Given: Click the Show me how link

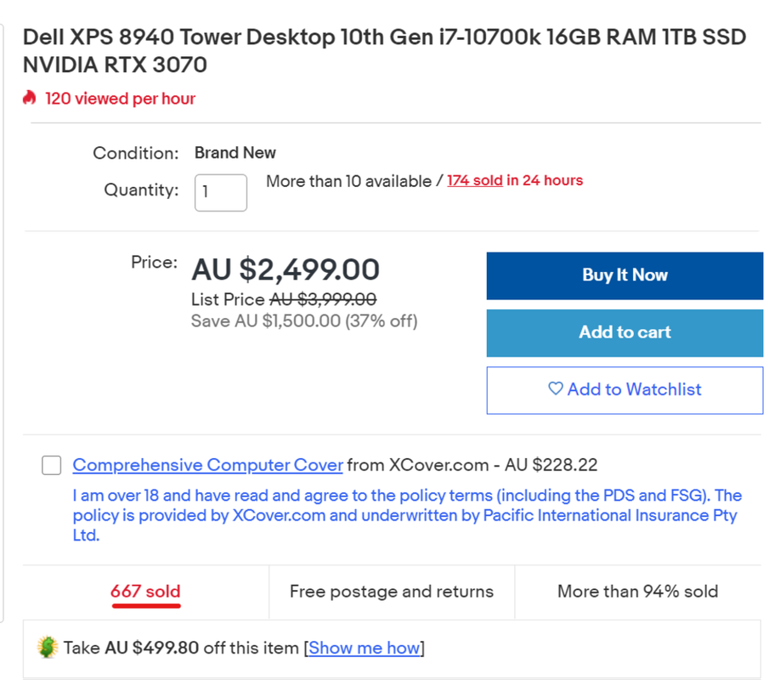Looking at the screenshot, I should point(365,648).
